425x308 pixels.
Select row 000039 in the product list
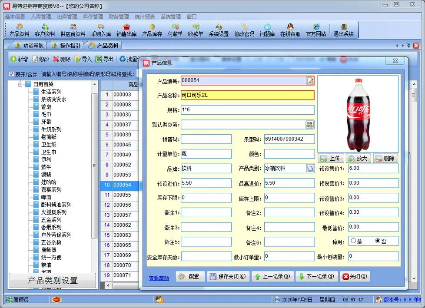click(122, 135)
